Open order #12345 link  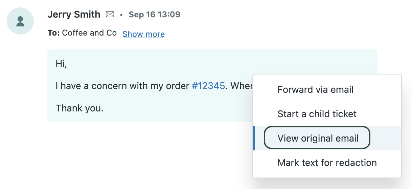click(x=208, y=86)
